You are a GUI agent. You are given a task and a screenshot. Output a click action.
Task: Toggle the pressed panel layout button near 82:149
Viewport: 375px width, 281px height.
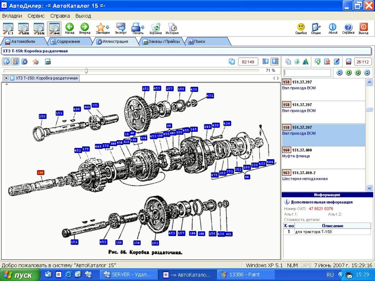[x=275, y=62]
